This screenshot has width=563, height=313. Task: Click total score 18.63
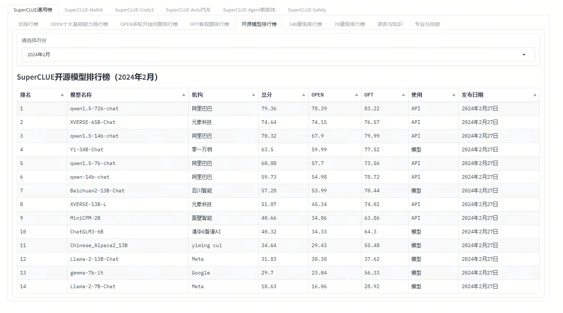(x=269, y=286)
